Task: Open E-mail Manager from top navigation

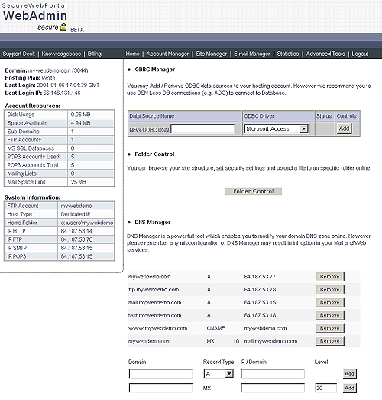Action: [x=252, y=54]
